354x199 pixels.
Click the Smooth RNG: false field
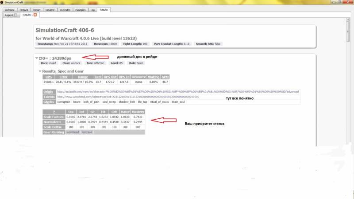point(208,44)
